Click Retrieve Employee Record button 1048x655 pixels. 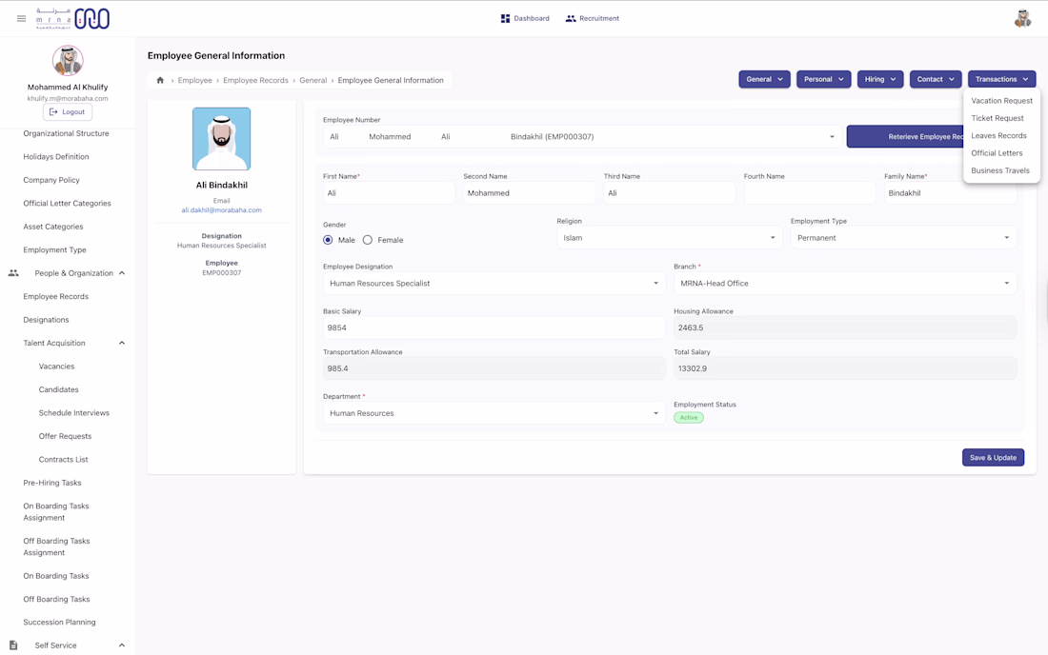905,137
